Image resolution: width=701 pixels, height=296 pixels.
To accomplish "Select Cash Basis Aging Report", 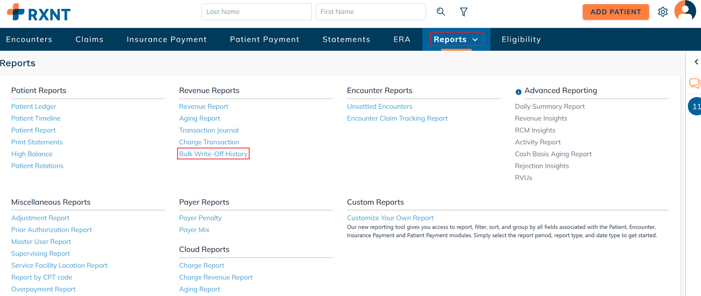I will 553,154.
